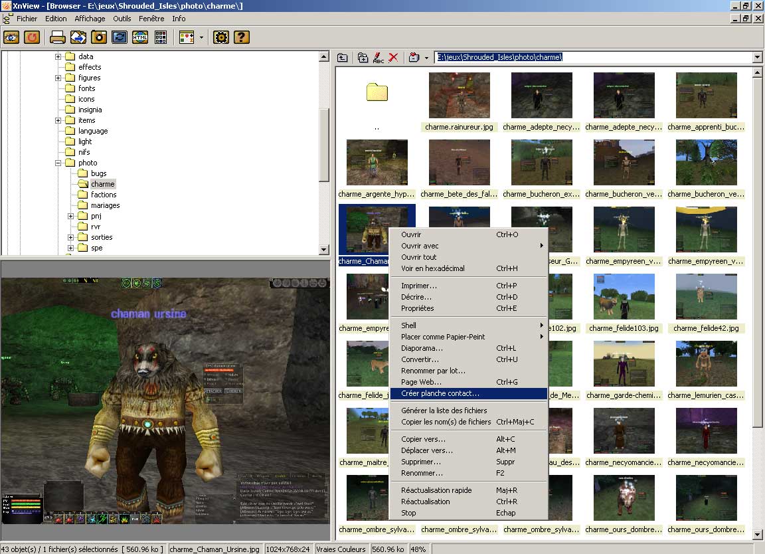
Task: Choose 'Diaporama…' in context menu
Action: 468,348
